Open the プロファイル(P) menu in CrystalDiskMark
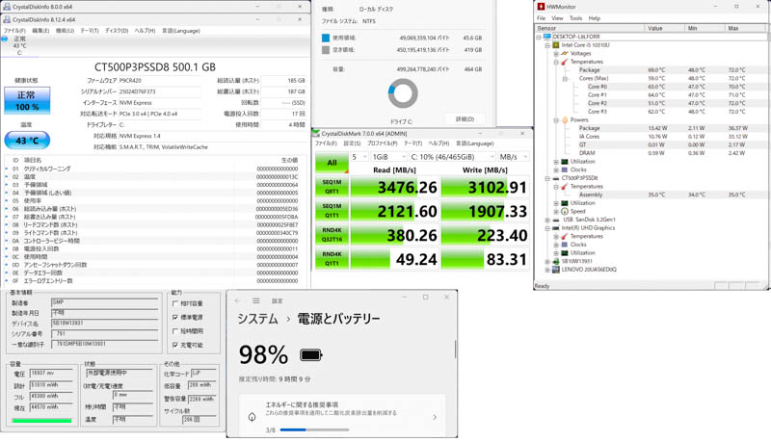The image size is (771, 442). click(382, 143)
